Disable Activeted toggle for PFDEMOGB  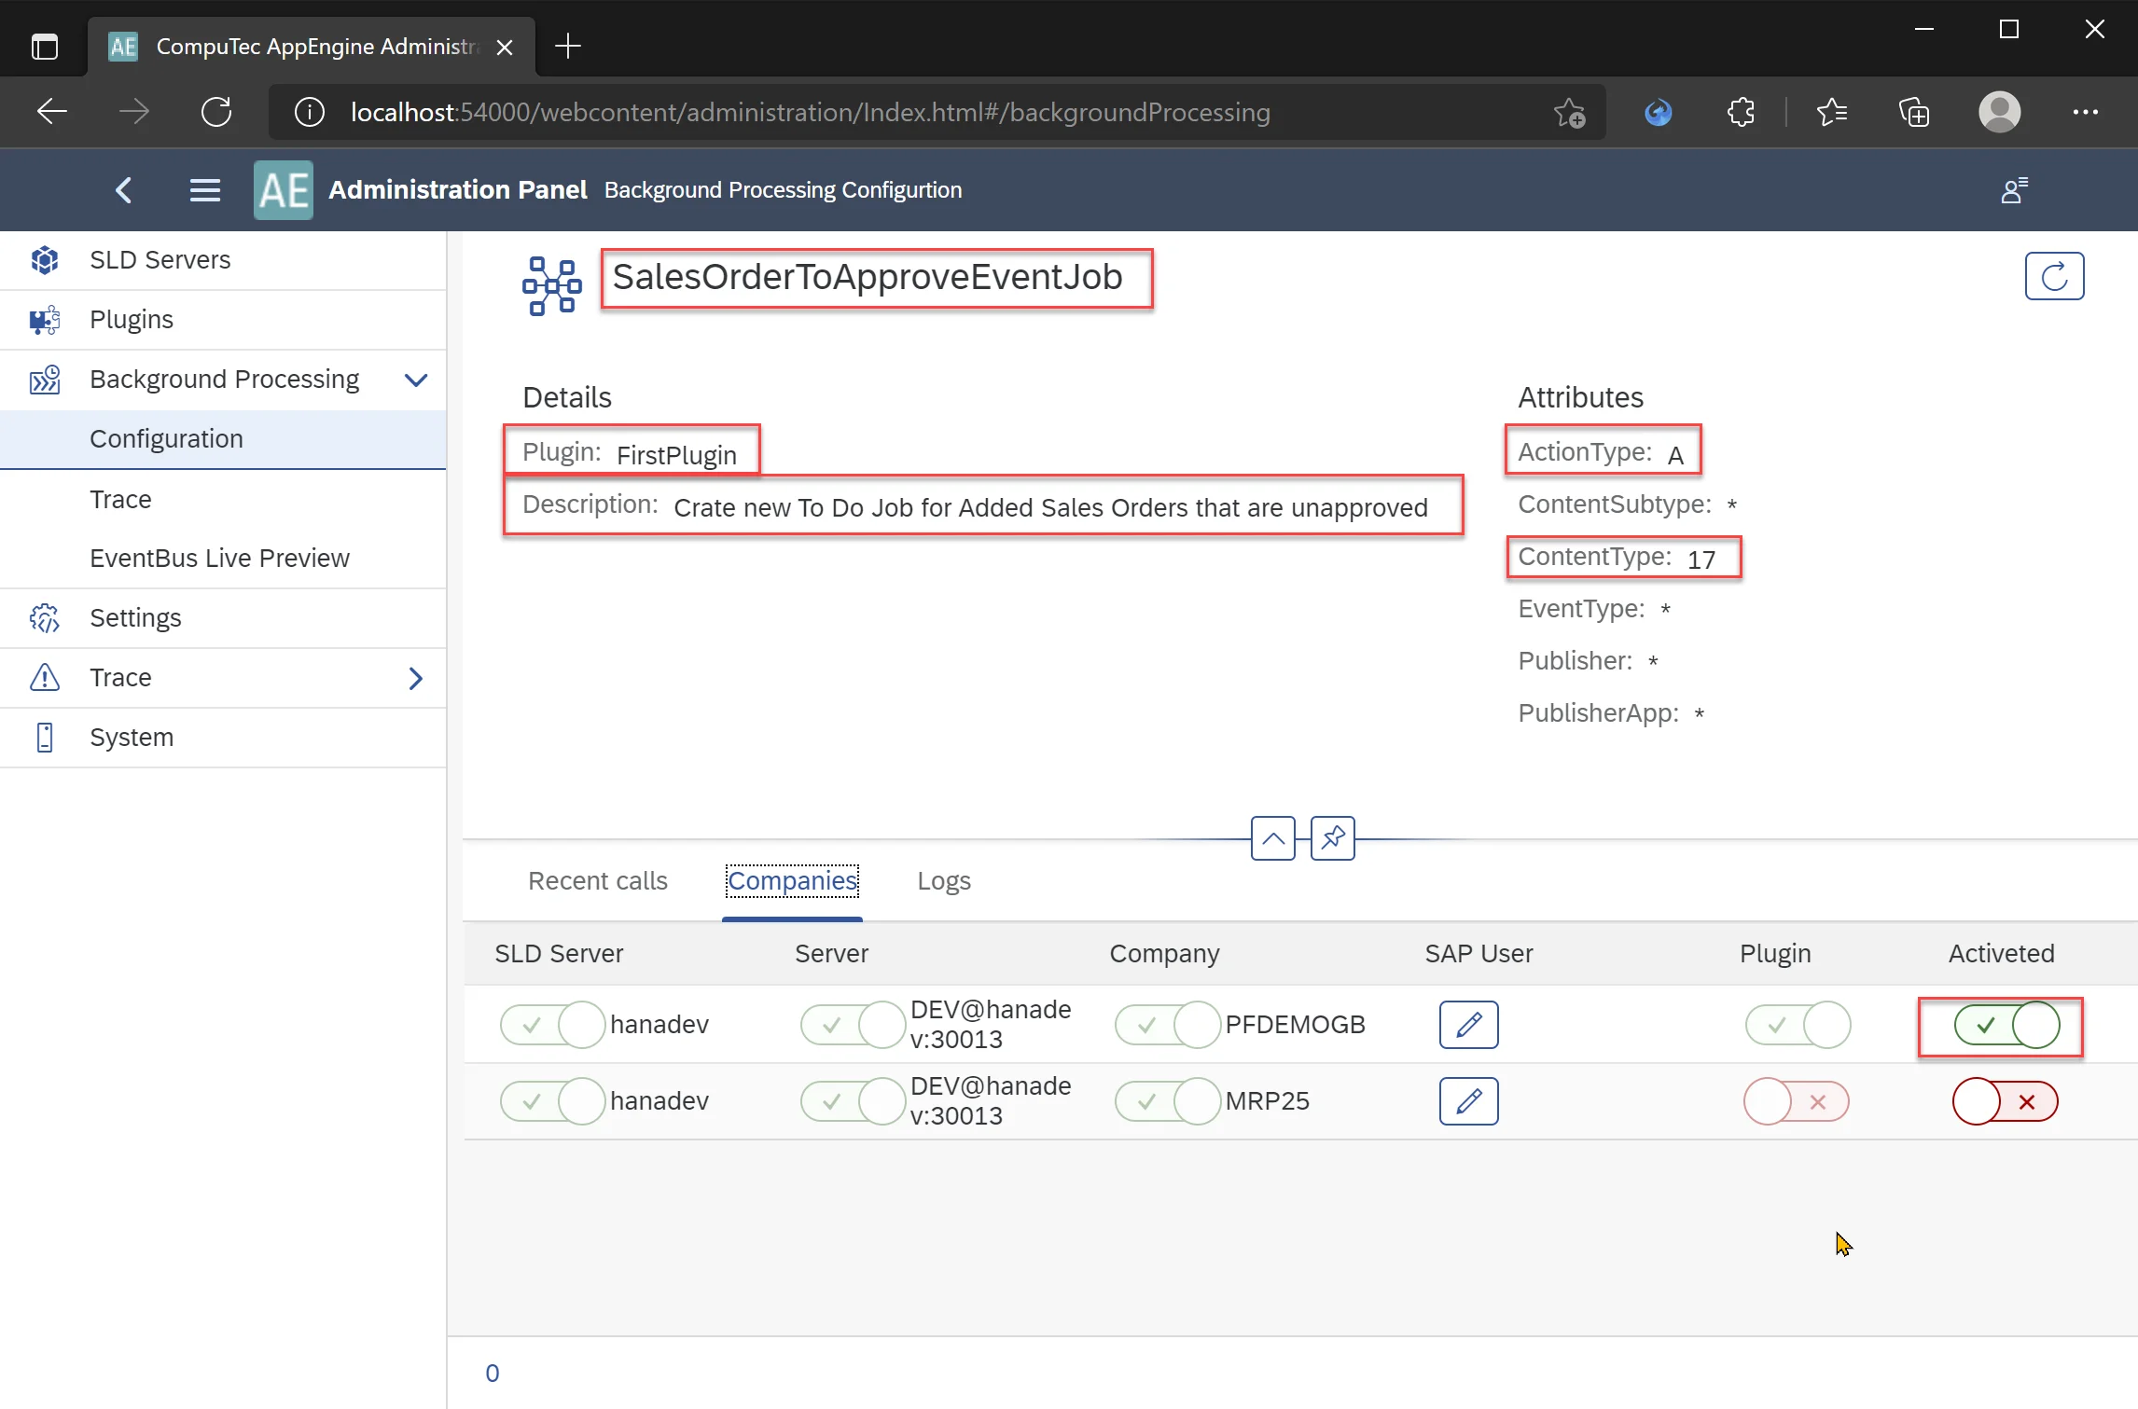pyautogui.click(x=2006, y=1025)
